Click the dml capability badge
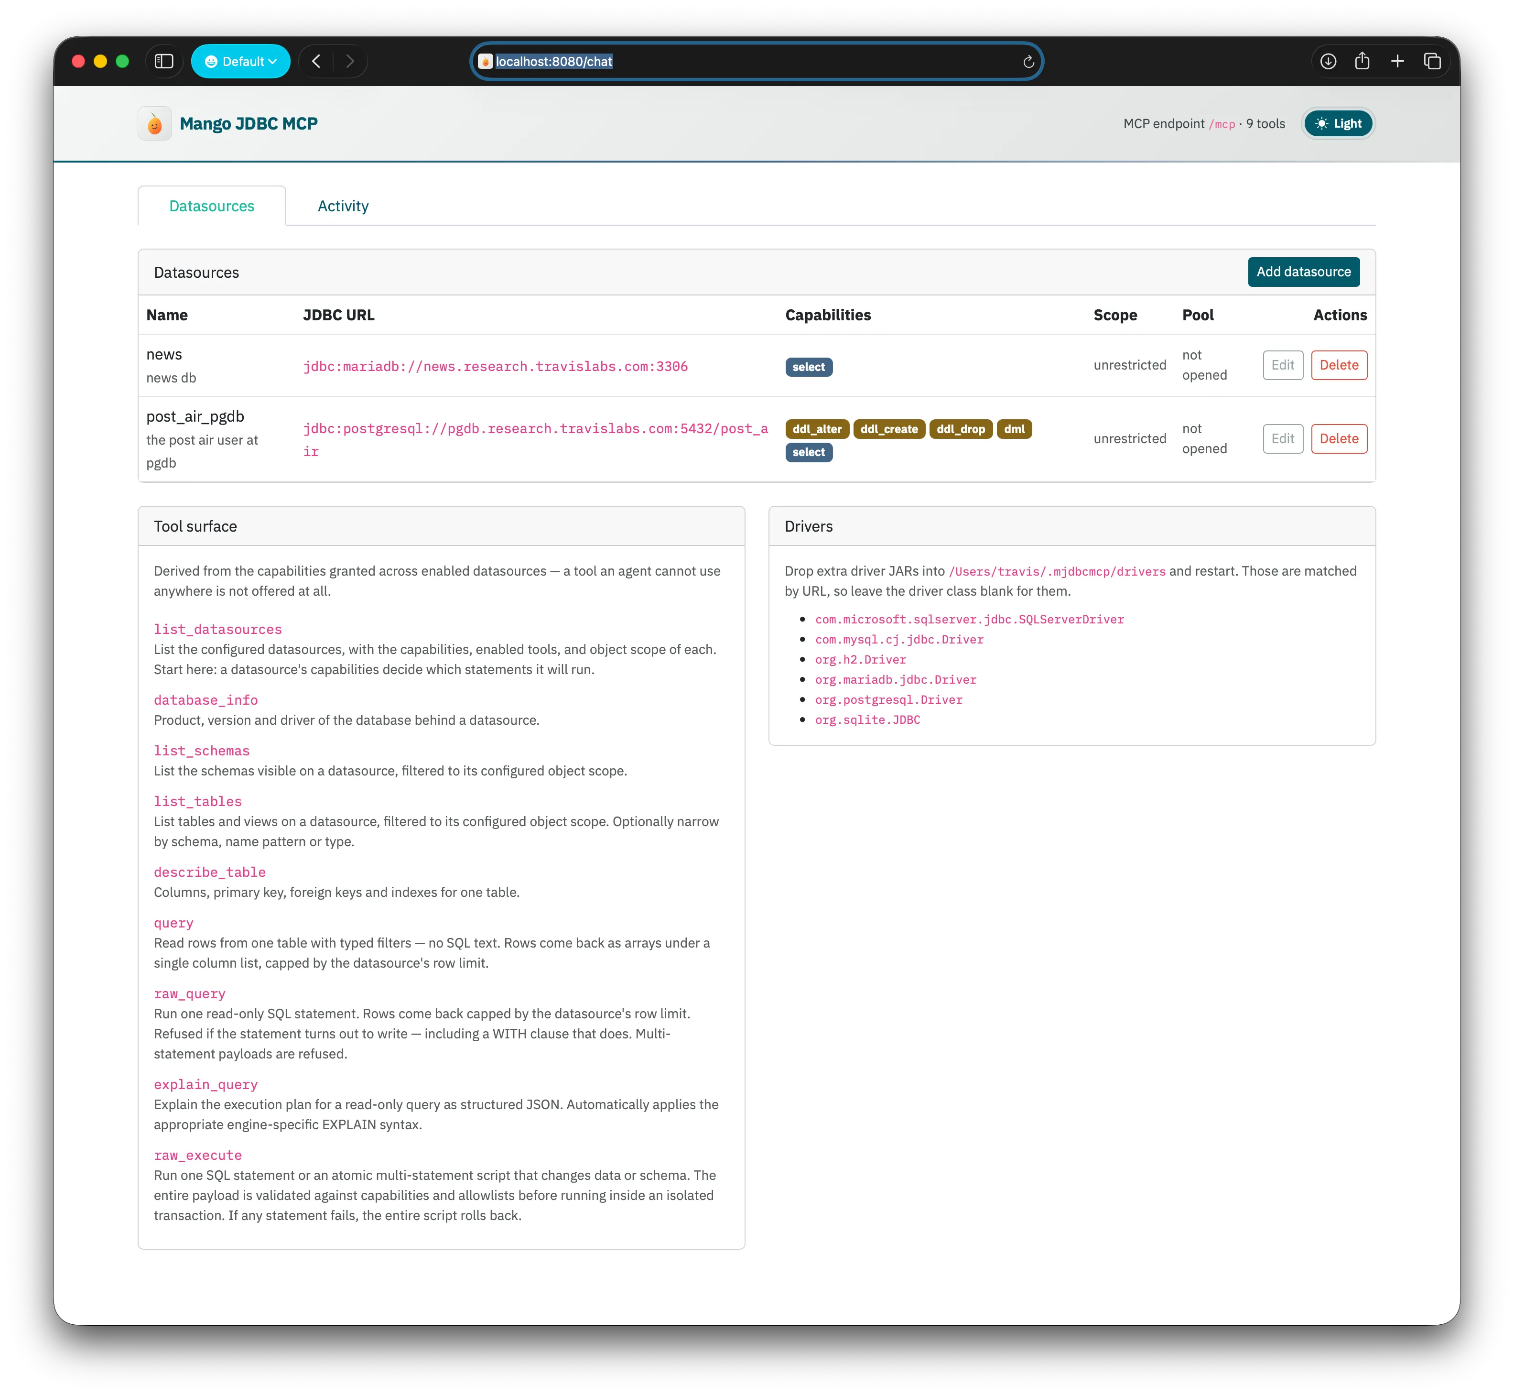Viewport: 1514px width, 1396px height. (x=1014, y=429)
